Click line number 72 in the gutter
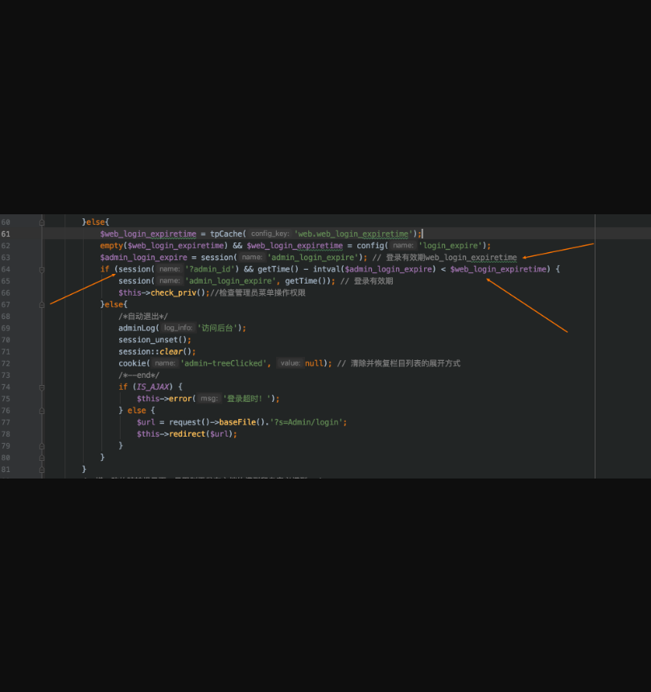The height and width of the screenshot is (692, 651). pyautogui.click(x=6, y=363)
